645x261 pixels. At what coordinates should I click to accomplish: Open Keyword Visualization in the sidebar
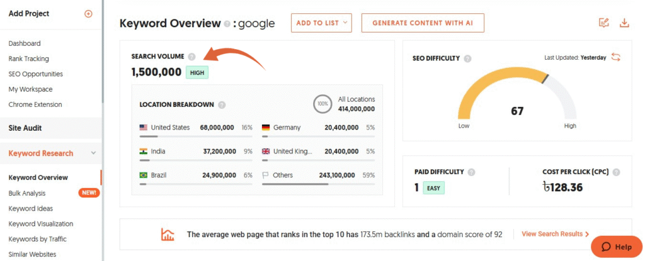point(41,224)
